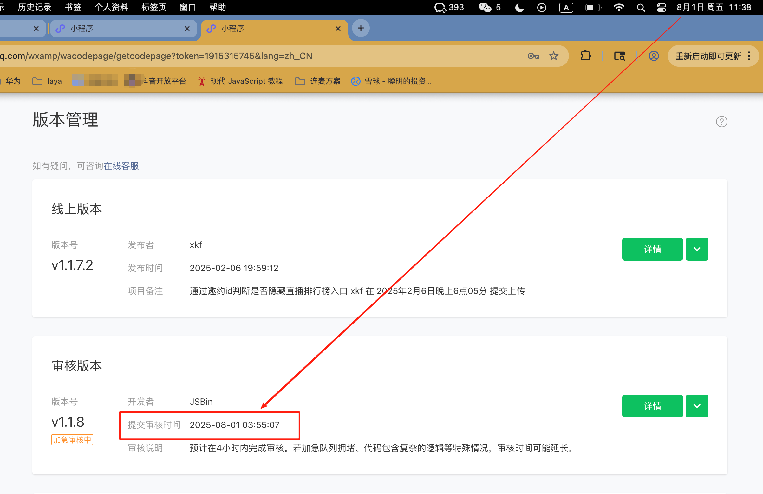Click 详情 button for v1.1.8 审核版本
The image size is (763, 494).
[653, 406]
